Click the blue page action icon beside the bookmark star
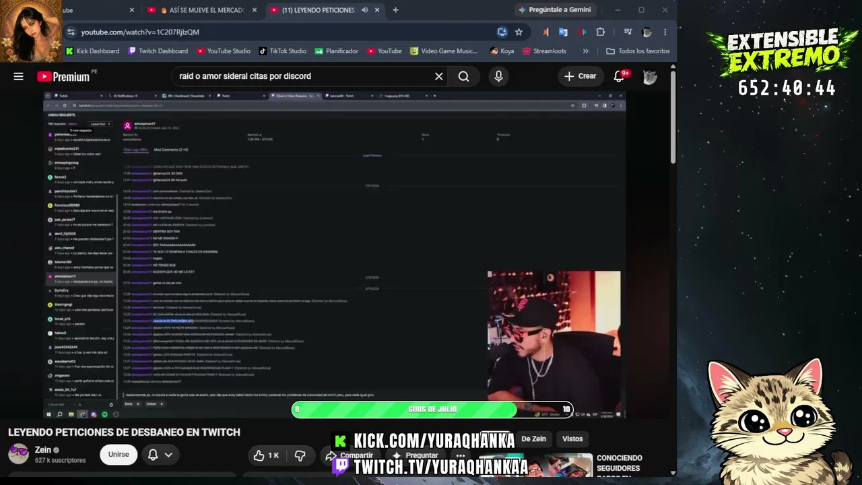The width and height of the screenshot is (862, 485). click(502, 32)
